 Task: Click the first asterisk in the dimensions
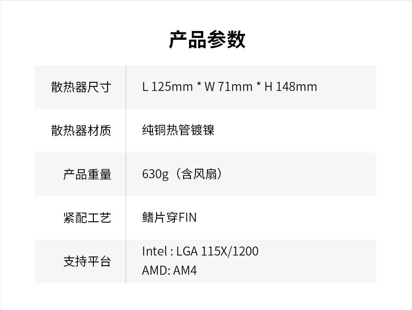pyautogui.click(x=199, y=86)
